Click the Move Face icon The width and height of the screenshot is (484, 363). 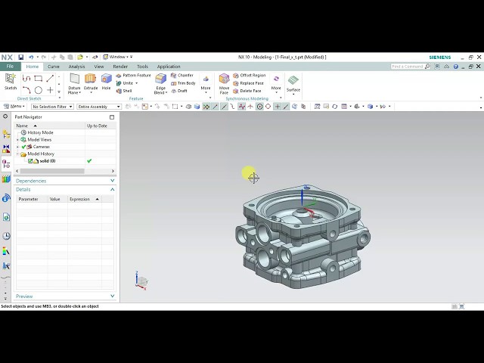point(224,79)
